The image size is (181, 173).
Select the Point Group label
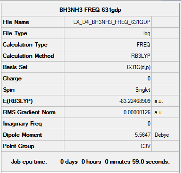(18, 146)
